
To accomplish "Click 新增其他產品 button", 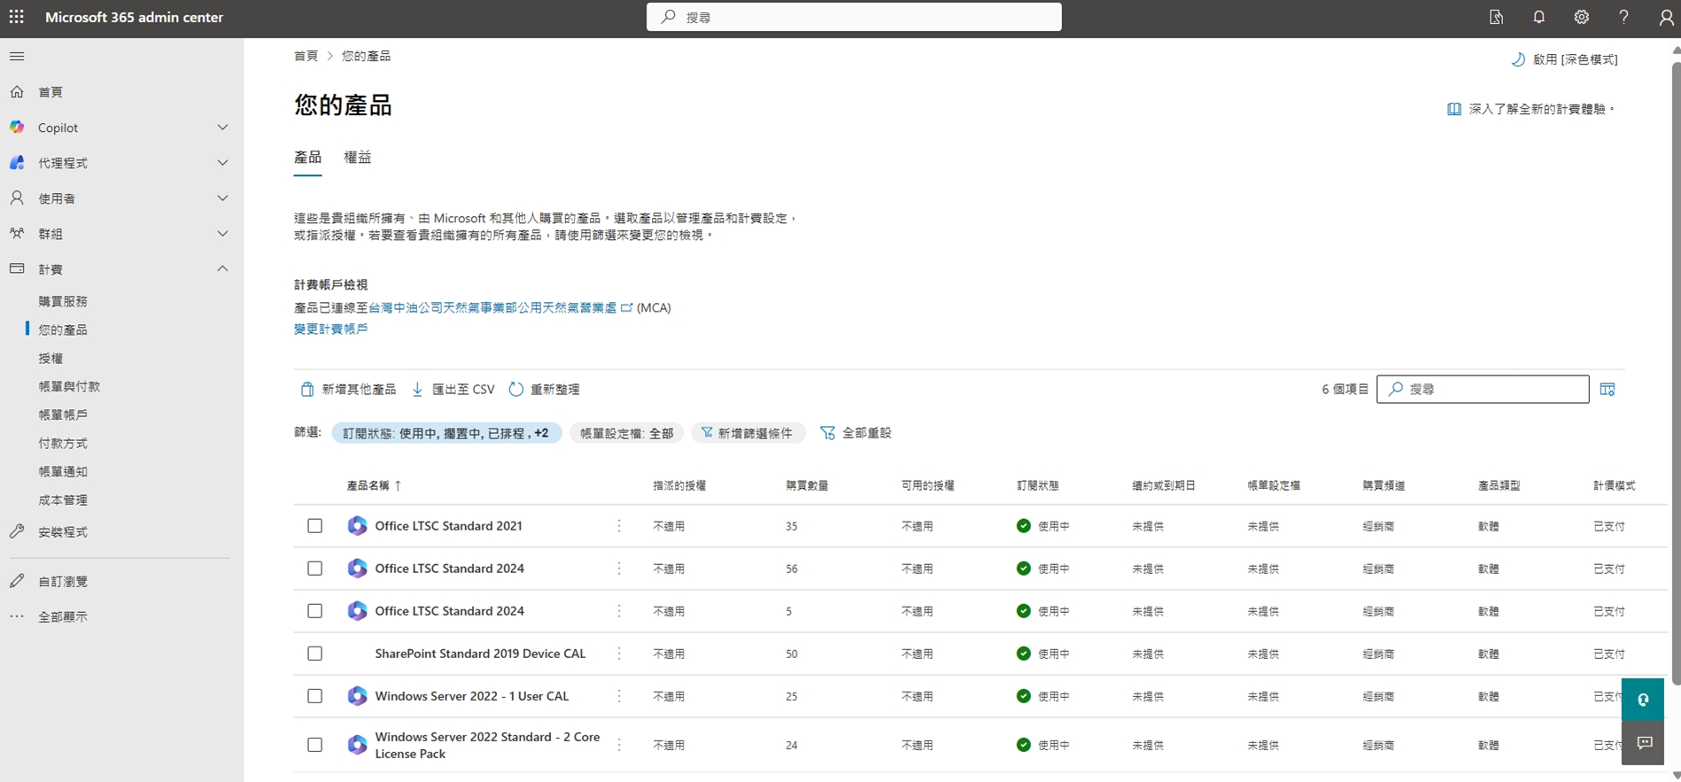I will click(348, 389).
